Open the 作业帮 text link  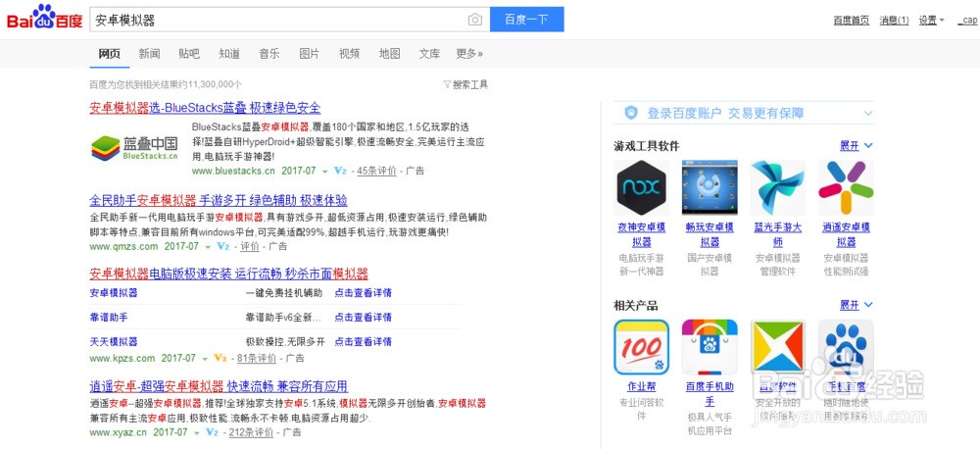point(641,386)
